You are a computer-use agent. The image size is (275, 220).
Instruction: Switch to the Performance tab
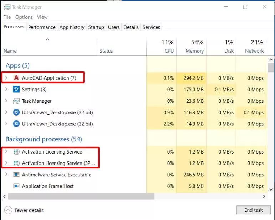pos(42,27)
